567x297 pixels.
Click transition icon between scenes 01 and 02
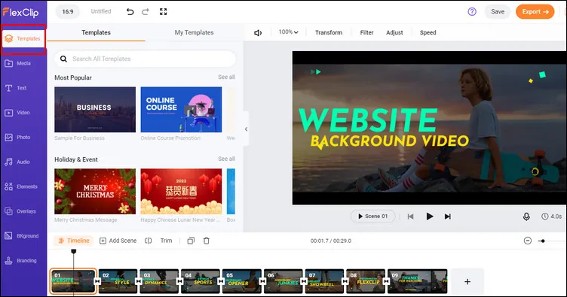click(x=97, y=281)
